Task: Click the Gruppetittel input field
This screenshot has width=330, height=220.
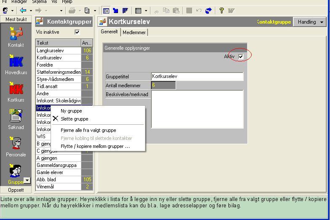Action: (197, 76)
